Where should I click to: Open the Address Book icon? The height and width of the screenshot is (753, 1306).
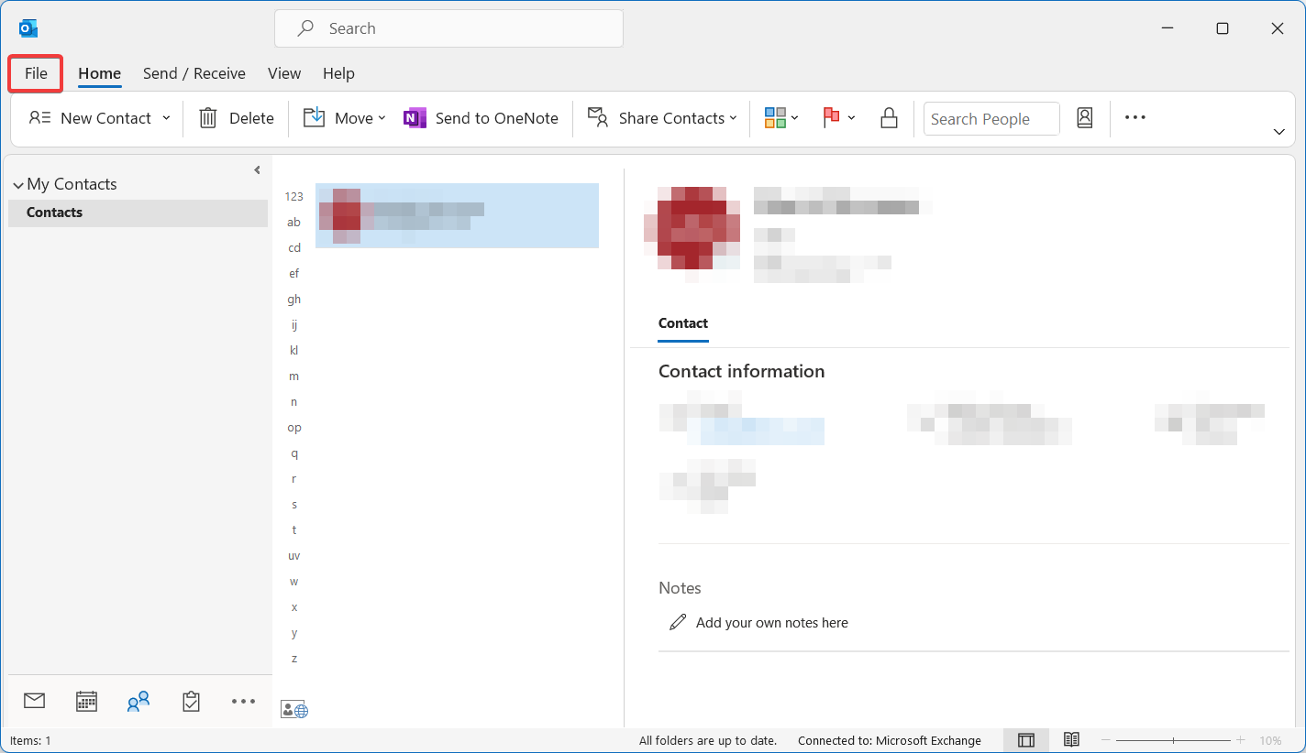pos(1085,118)
